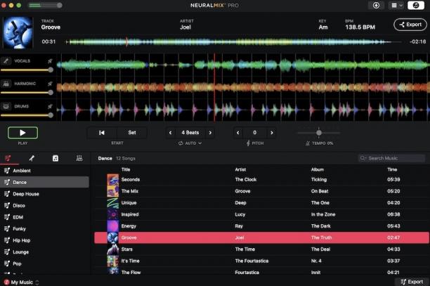Jump back to the start point
This screenshot has width=430, height=286.
[x=102, y=133]
